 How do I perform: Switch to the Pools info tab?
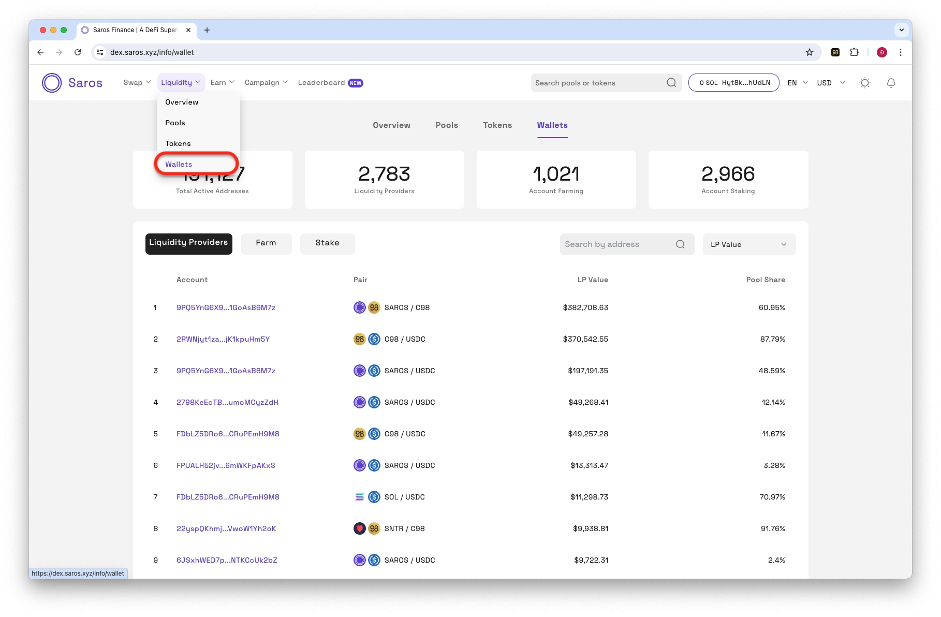coord(447,125)
